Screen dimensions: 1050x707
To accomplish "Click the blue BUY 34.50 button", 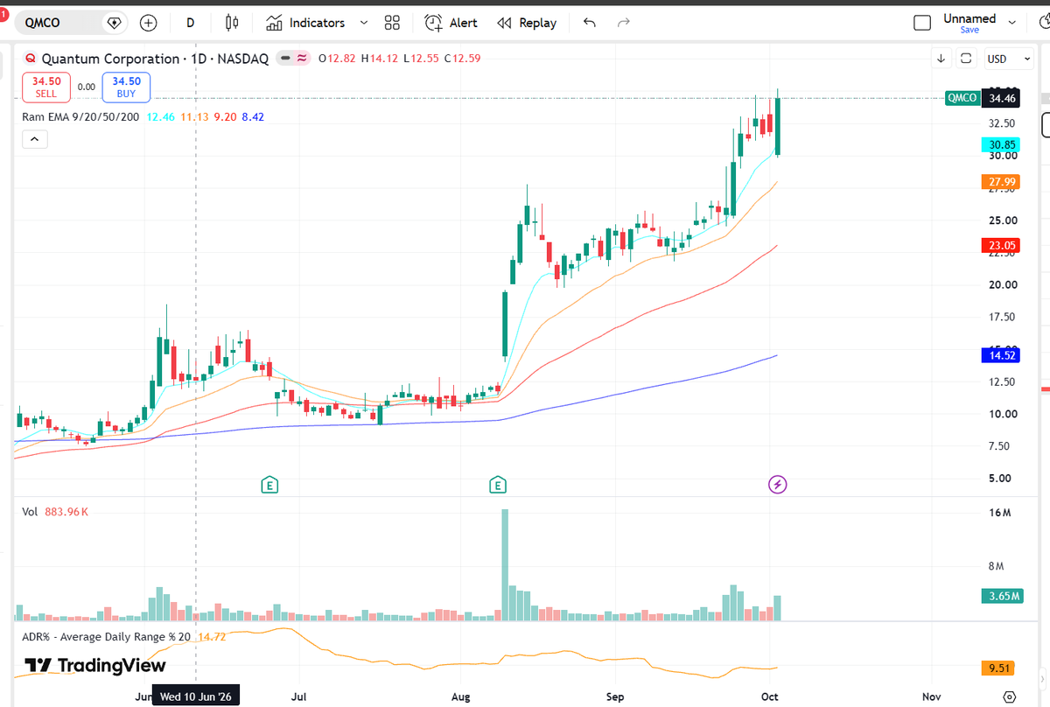I will point(126,87).
